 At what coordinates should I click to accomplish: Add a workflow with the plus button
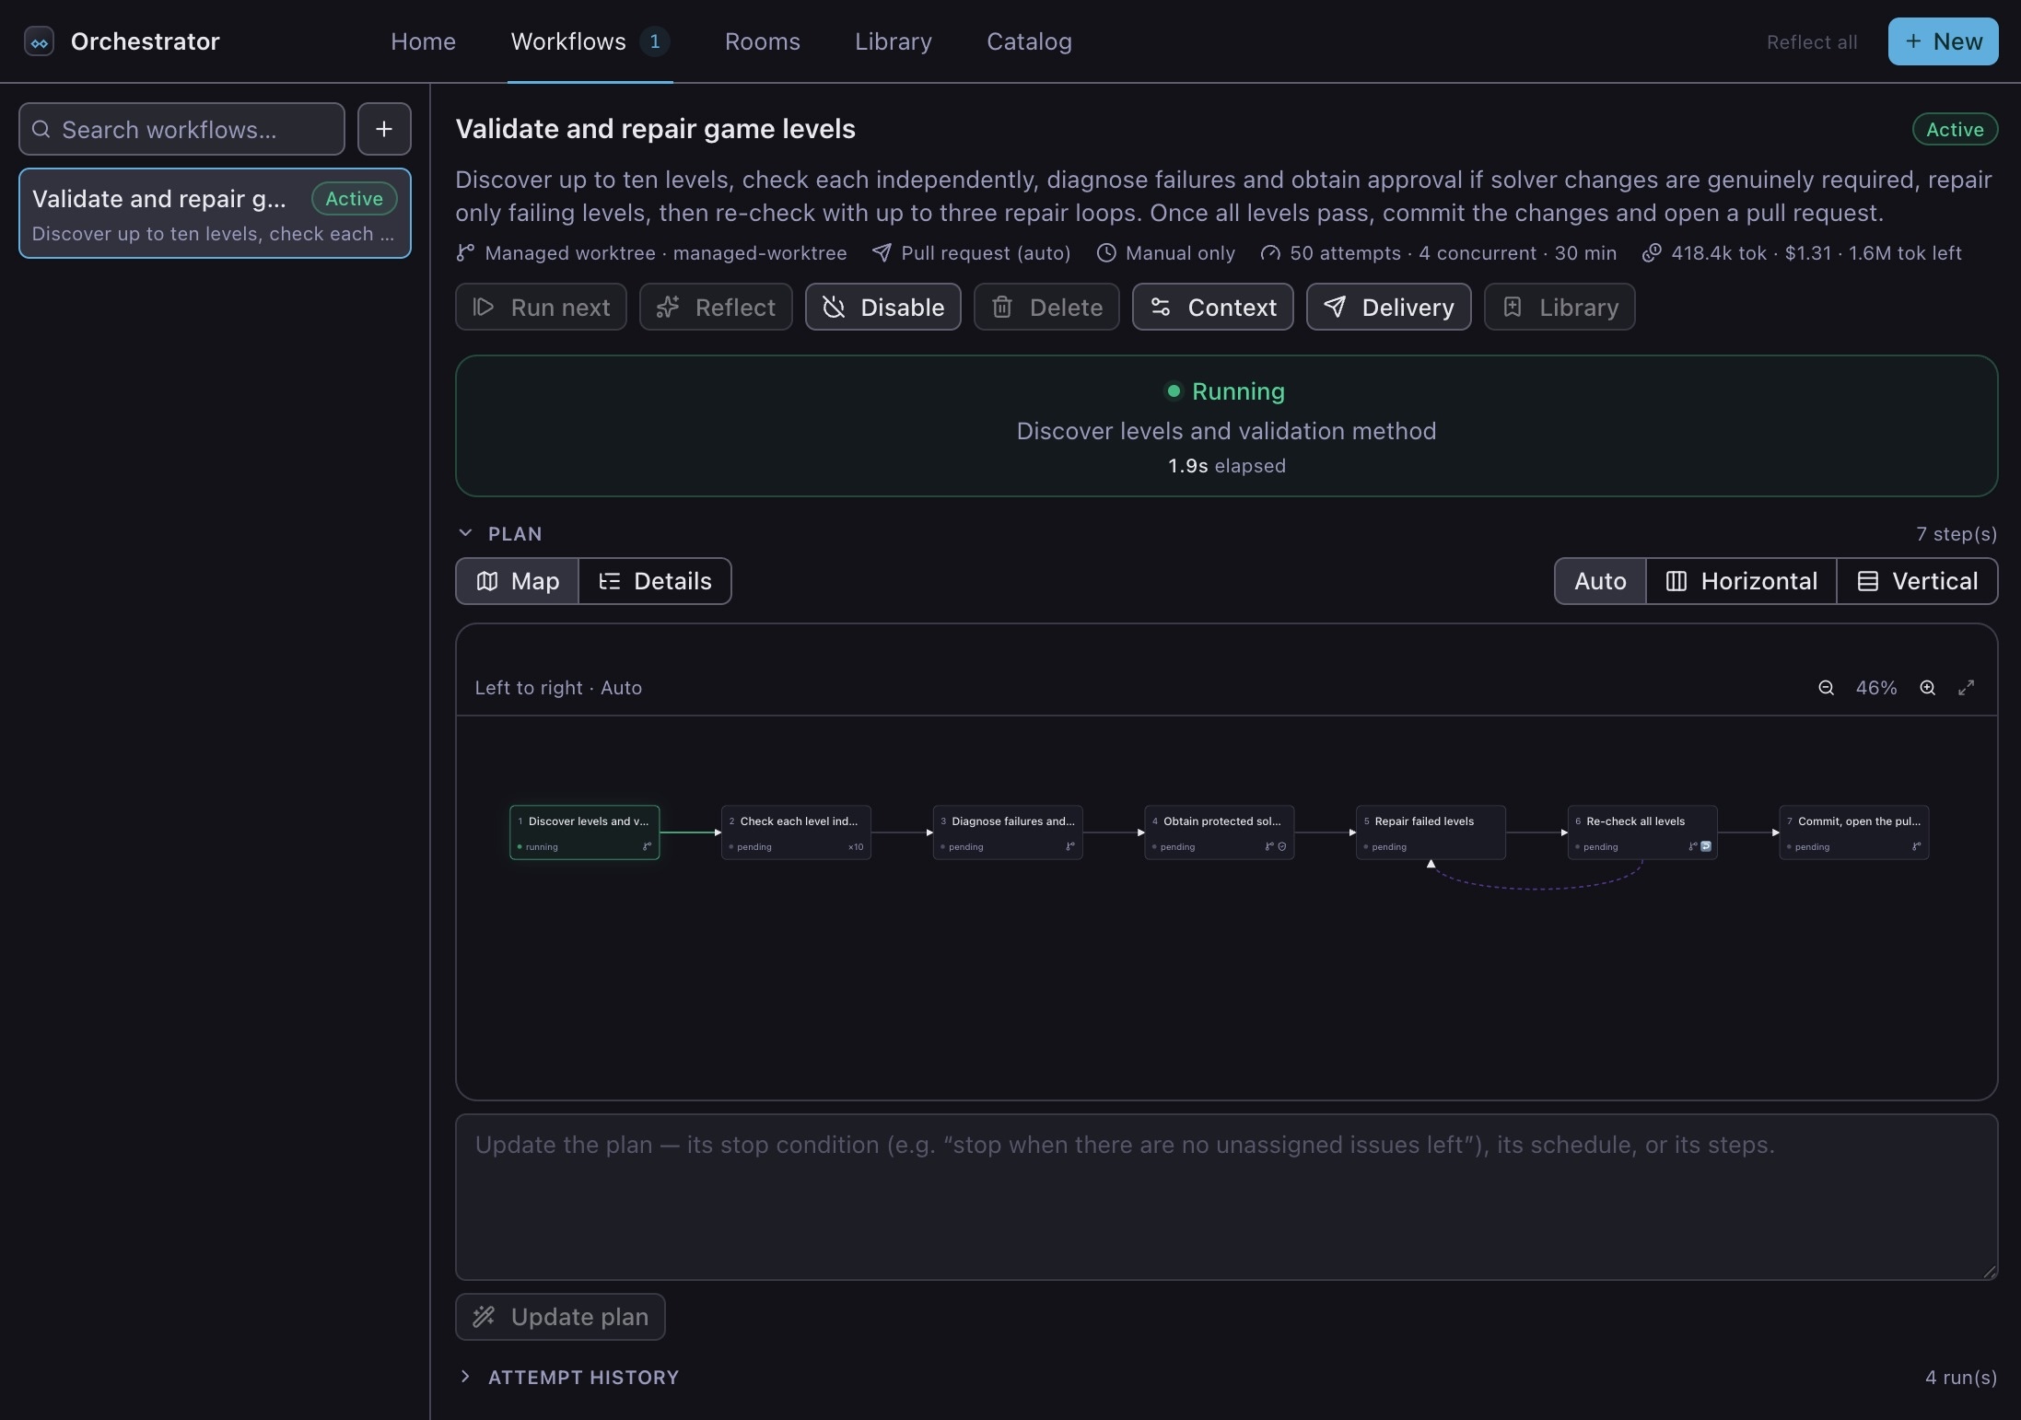click(384, 129)
